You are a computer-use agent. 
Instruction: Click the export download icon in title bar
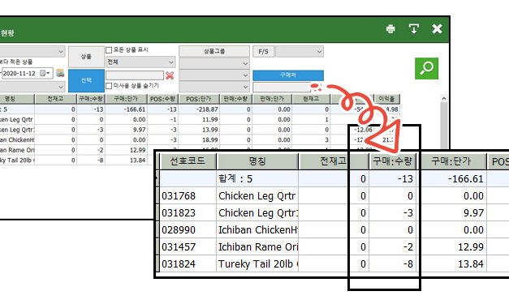click(x=413, y=29)
